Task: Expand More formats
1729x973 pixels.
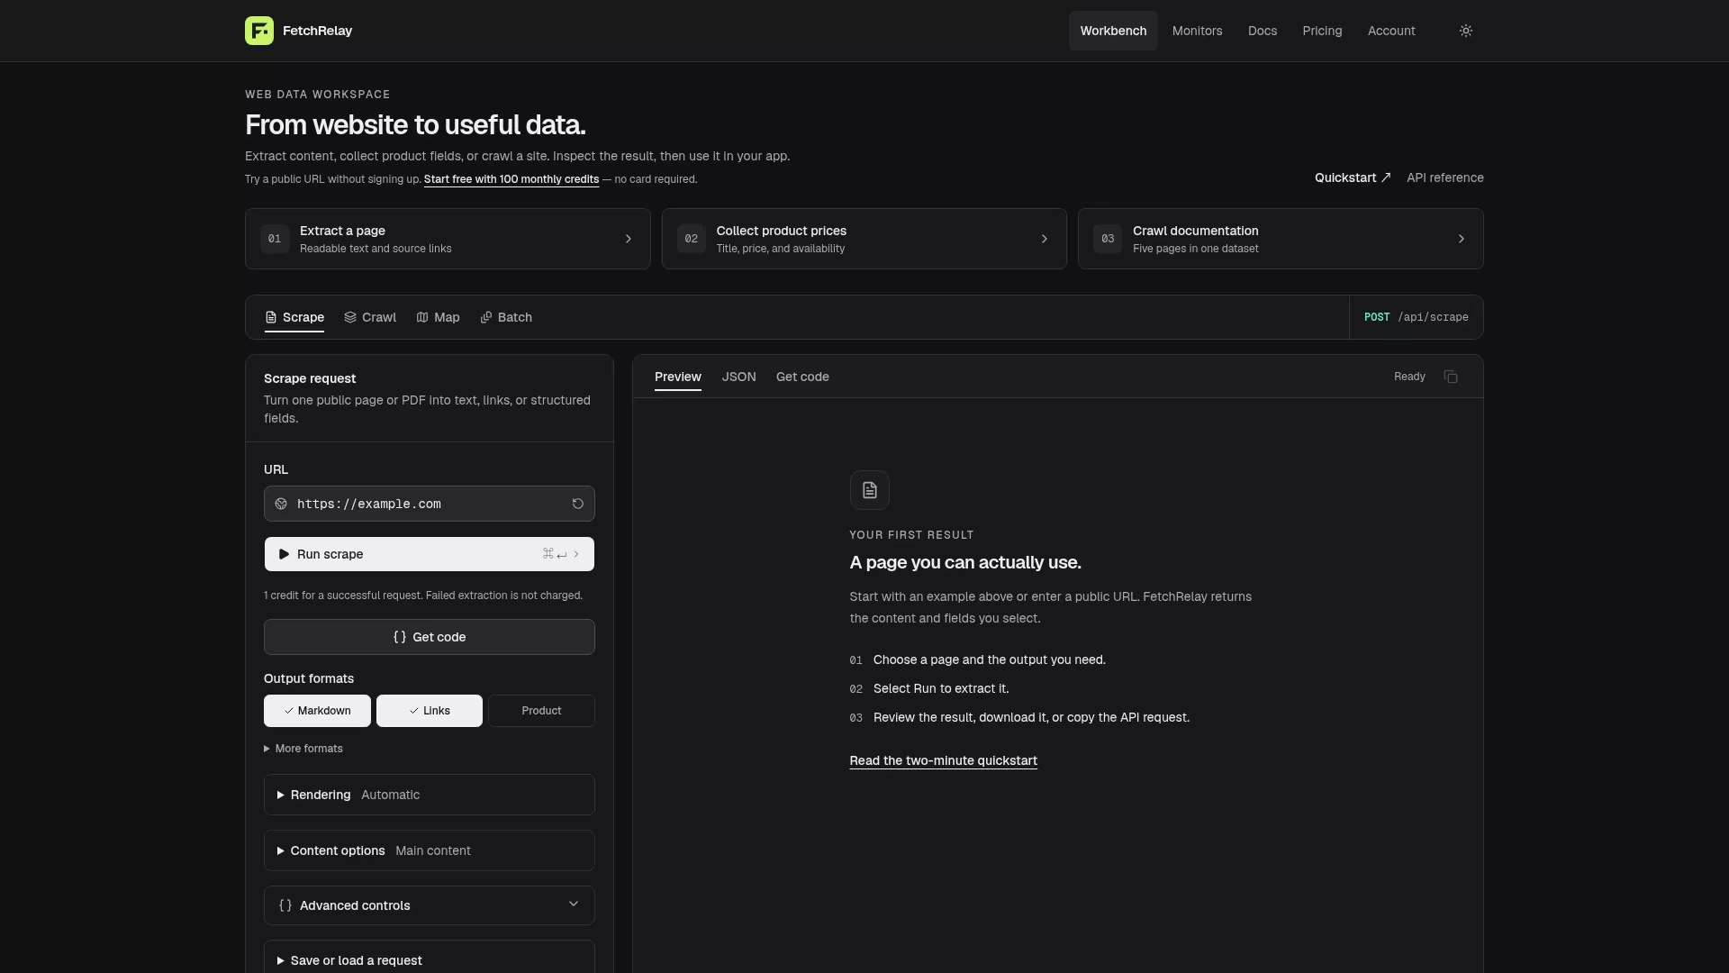Action: [x=303, y=749]
